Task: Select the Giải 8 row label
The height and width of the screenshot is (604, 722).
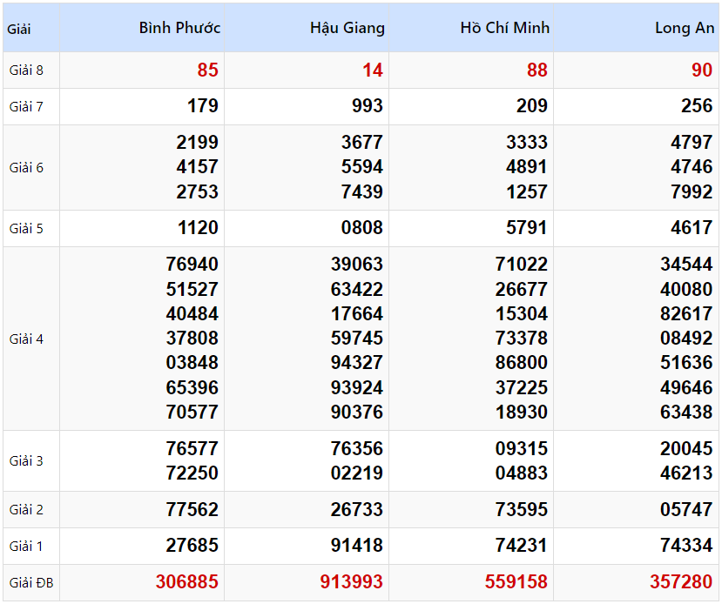Action: 26,70
